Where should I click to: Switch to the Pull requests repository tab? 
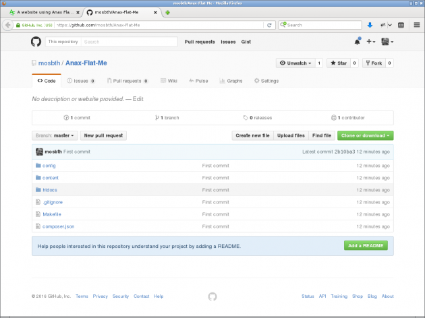tap(128, 81)
